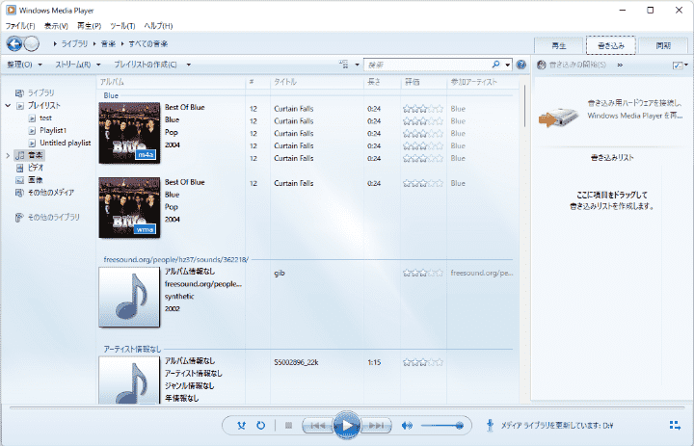Click the greyed forward navigation button

[x=32, y=43]
